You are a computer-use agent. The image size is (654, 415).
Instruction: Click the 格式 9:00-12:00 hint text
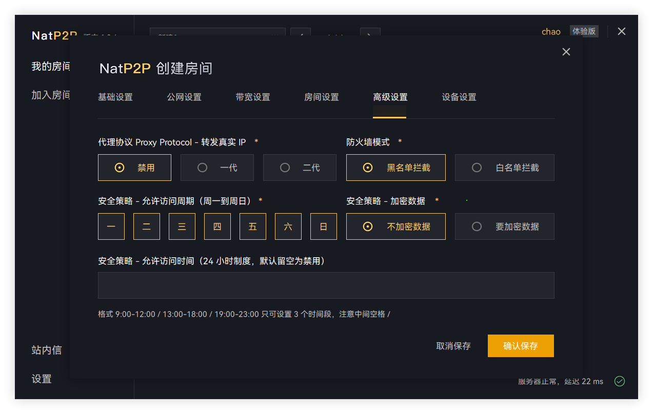pos(244,314)
